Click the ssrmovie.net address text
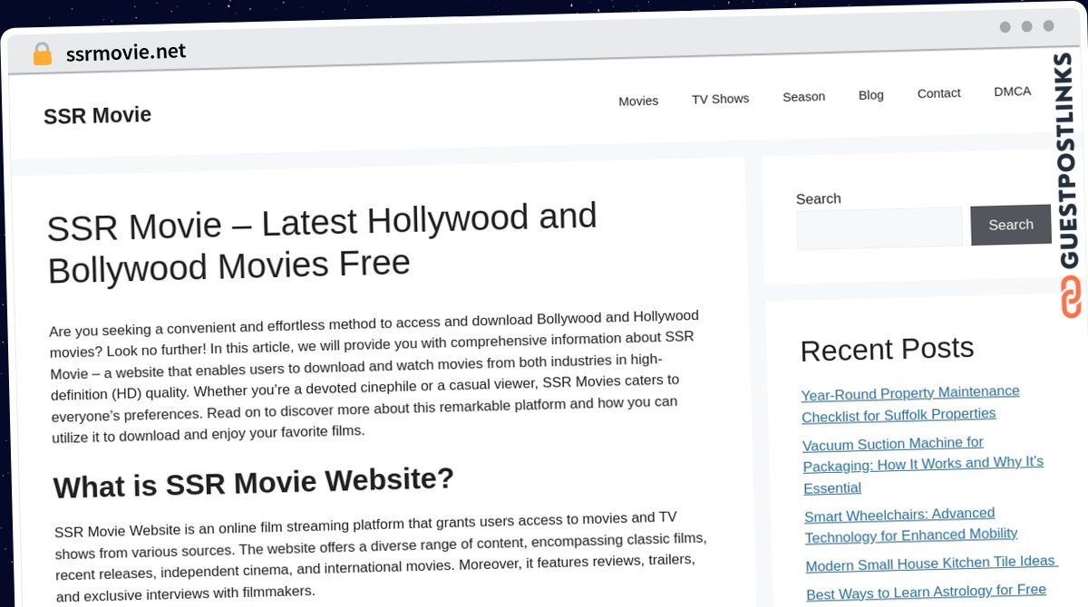 click(x=126, y=53)
